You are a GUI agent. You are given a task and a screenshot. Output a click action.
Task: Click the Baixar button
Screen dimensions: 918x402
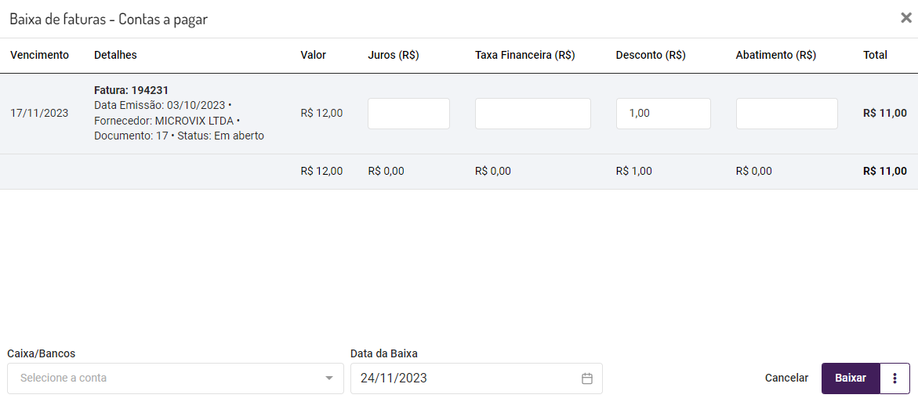[851, 378]
